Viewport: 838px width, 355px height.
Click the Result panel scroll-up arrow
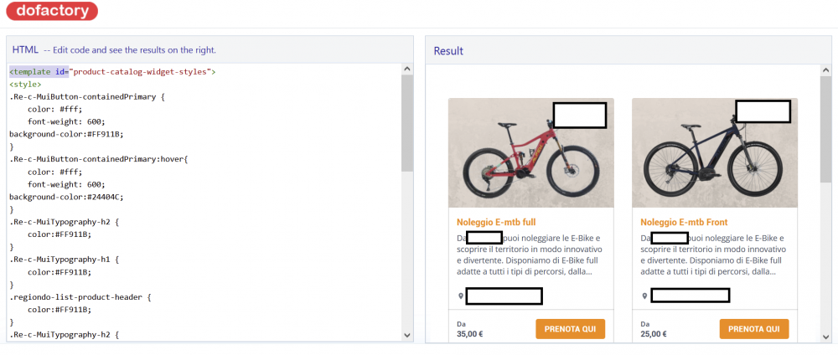825,72
